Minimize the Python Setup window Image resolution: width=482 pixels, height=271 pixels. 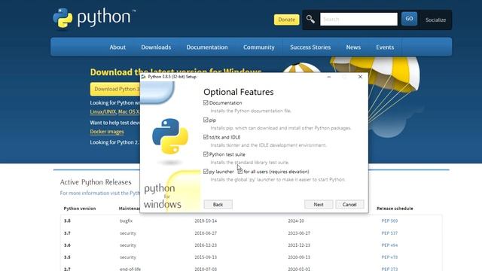329,77
